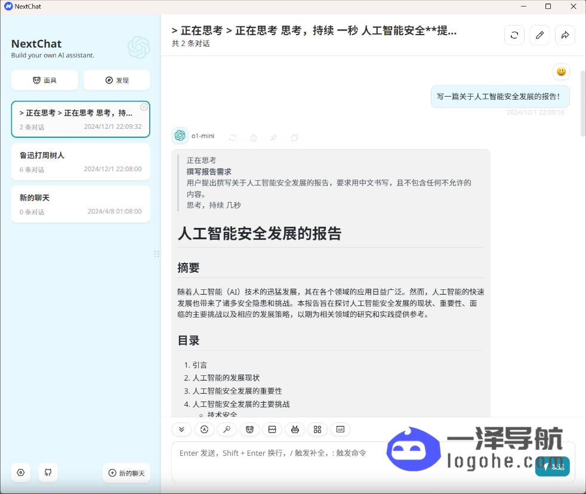The height and width of the screenshot is (494, 586).
Task: Click the refresh title icon in header
Action: coord(514,35)
